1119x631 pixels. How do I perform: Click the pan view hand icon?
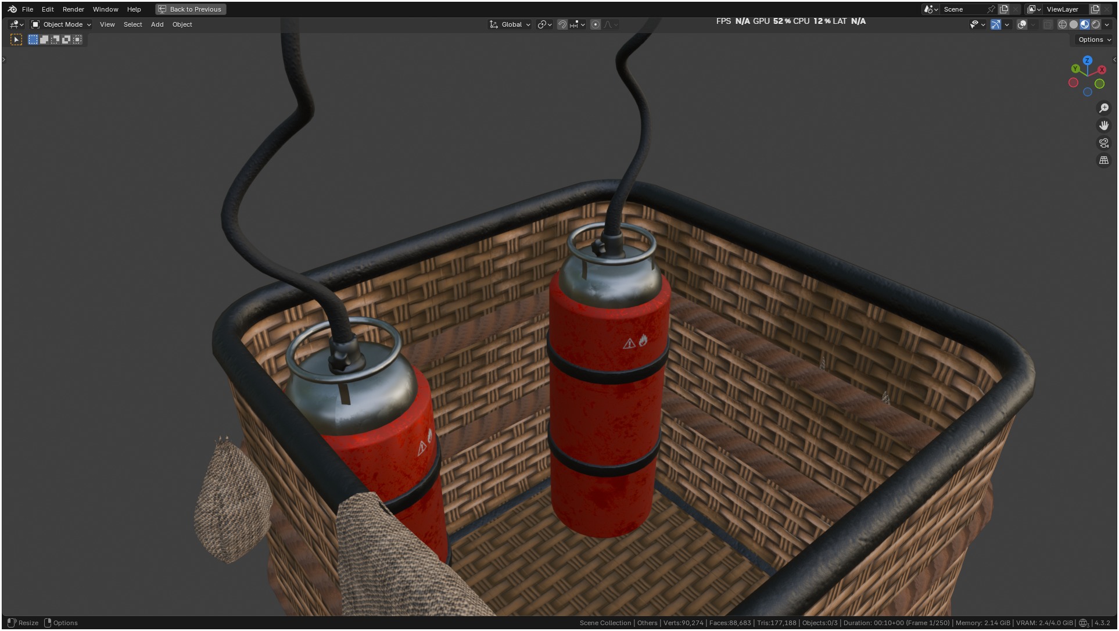1104,126
